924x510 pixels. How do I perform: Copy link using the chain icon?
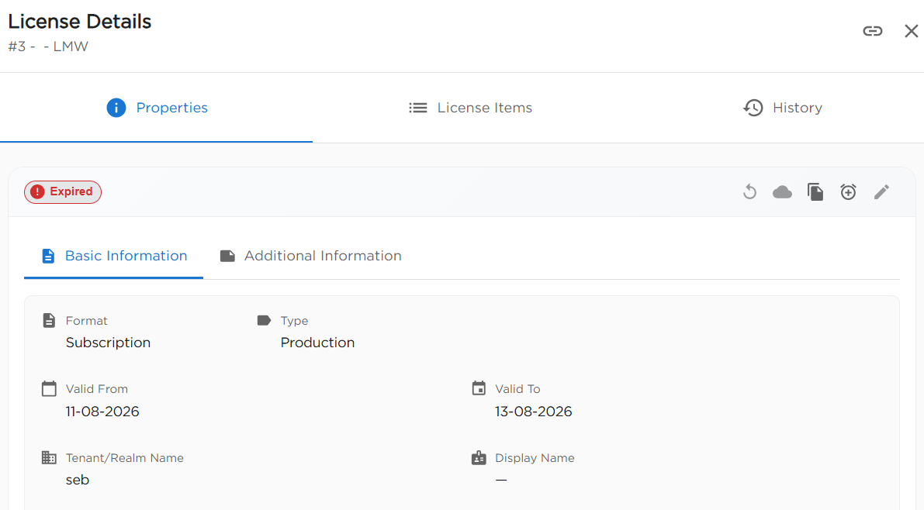872,31
